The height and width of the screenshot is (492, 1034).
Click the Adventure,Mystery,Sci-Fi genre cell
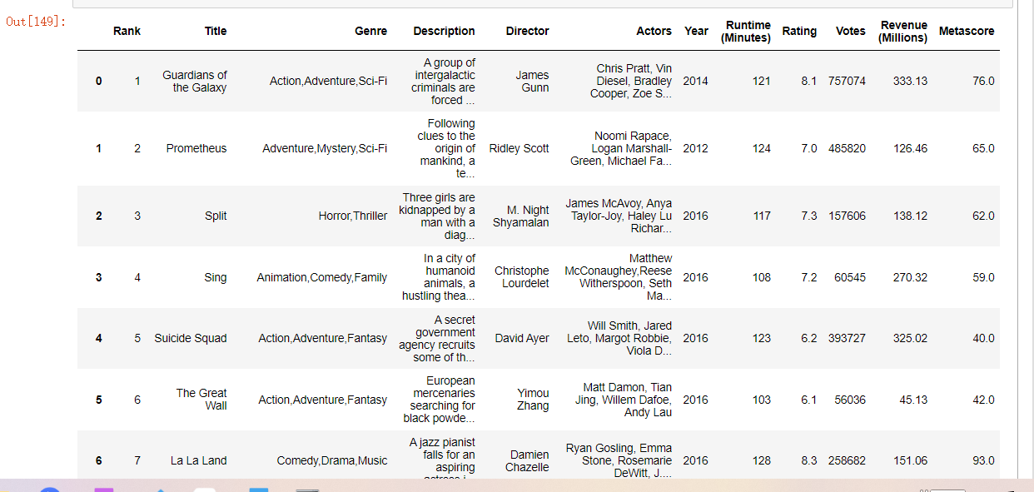tap(325, 148)
